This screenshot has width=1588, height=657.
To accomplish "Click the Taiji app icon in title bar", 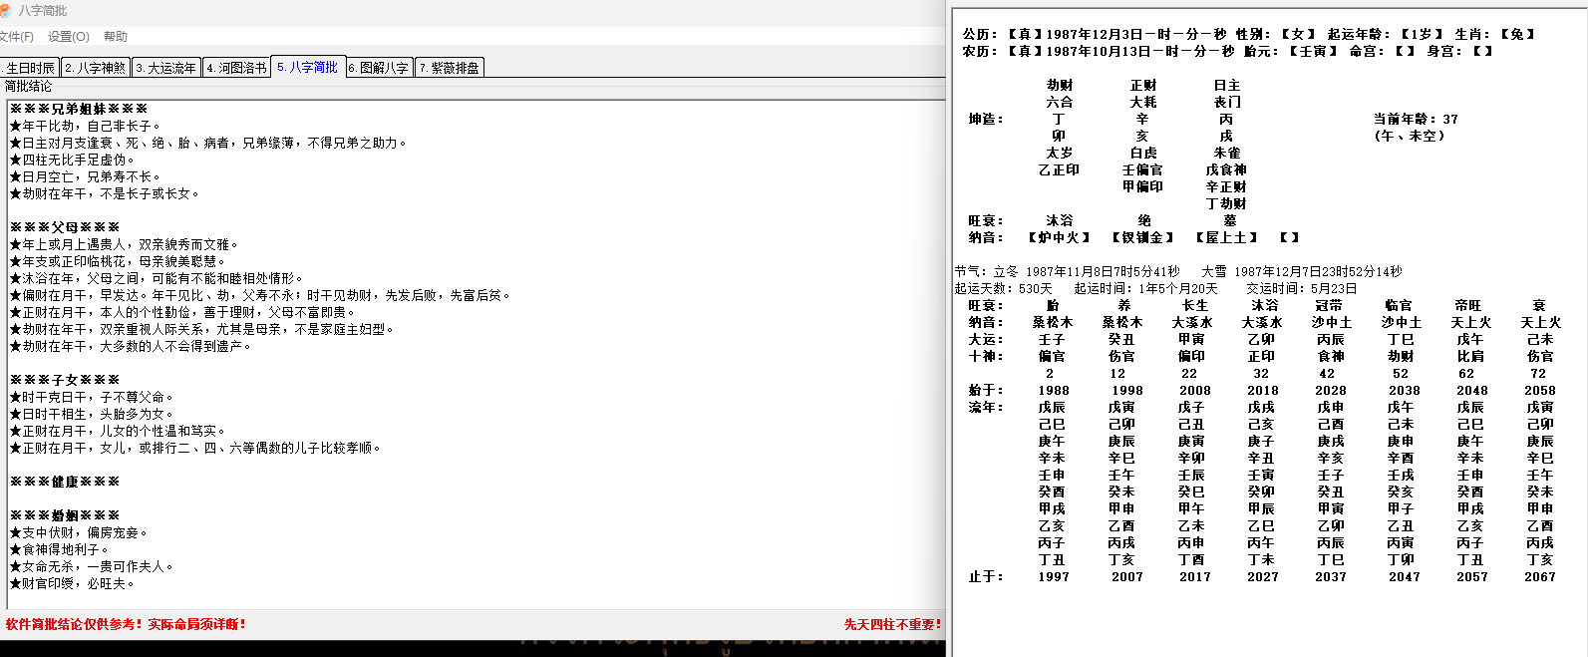I will (x=7, y=10).
